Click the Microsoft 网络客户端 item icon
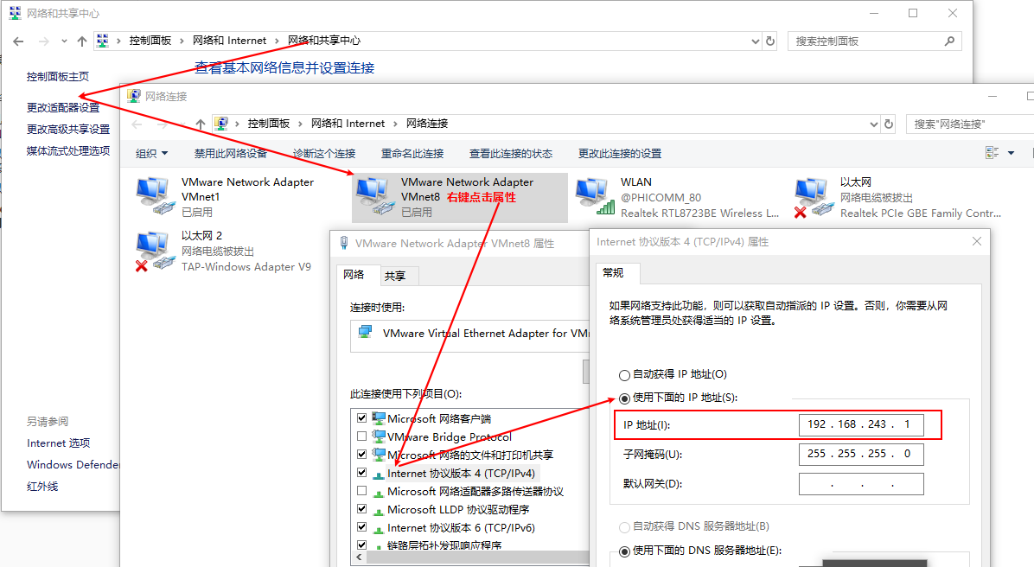1034x567 pixels. click(x=379, y=418)
